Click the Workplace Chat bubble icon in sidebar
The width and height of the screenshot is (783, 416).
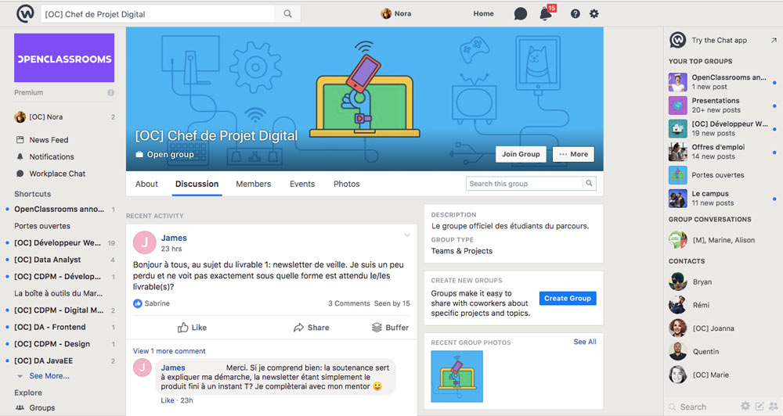pos(20,174)
